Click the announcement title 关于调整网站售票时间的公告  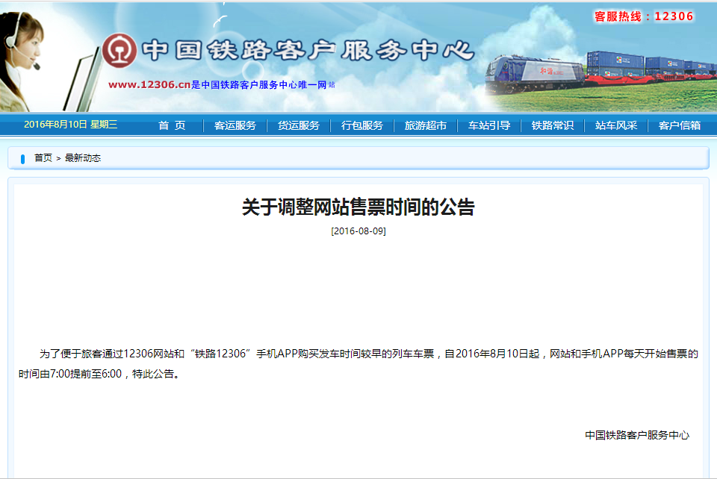358,207
